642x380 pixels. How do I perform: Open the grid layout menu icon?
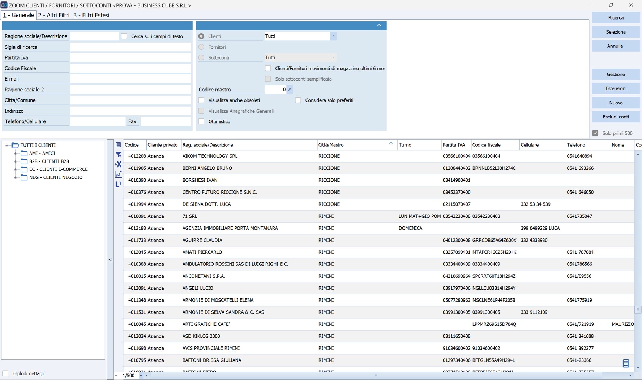click(x=118, y=145)
